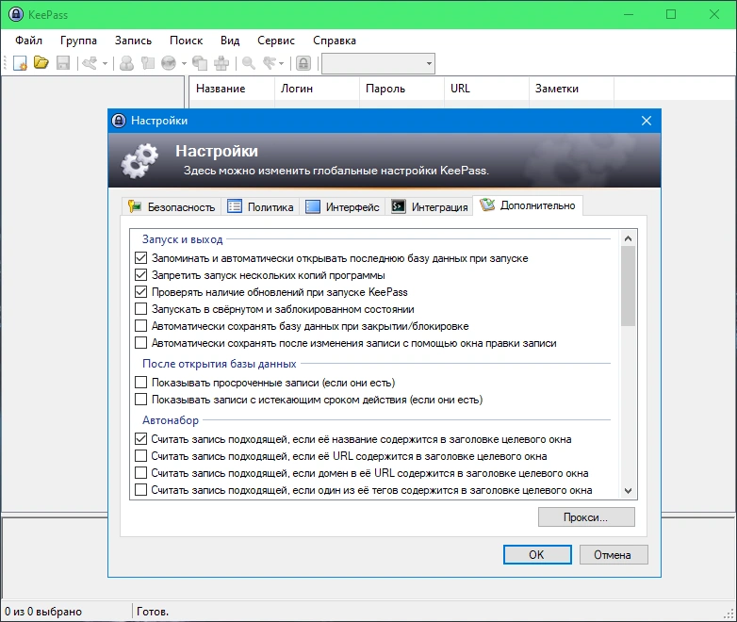Click the Отмена button
737x622 pixels.
click(614, 555)
